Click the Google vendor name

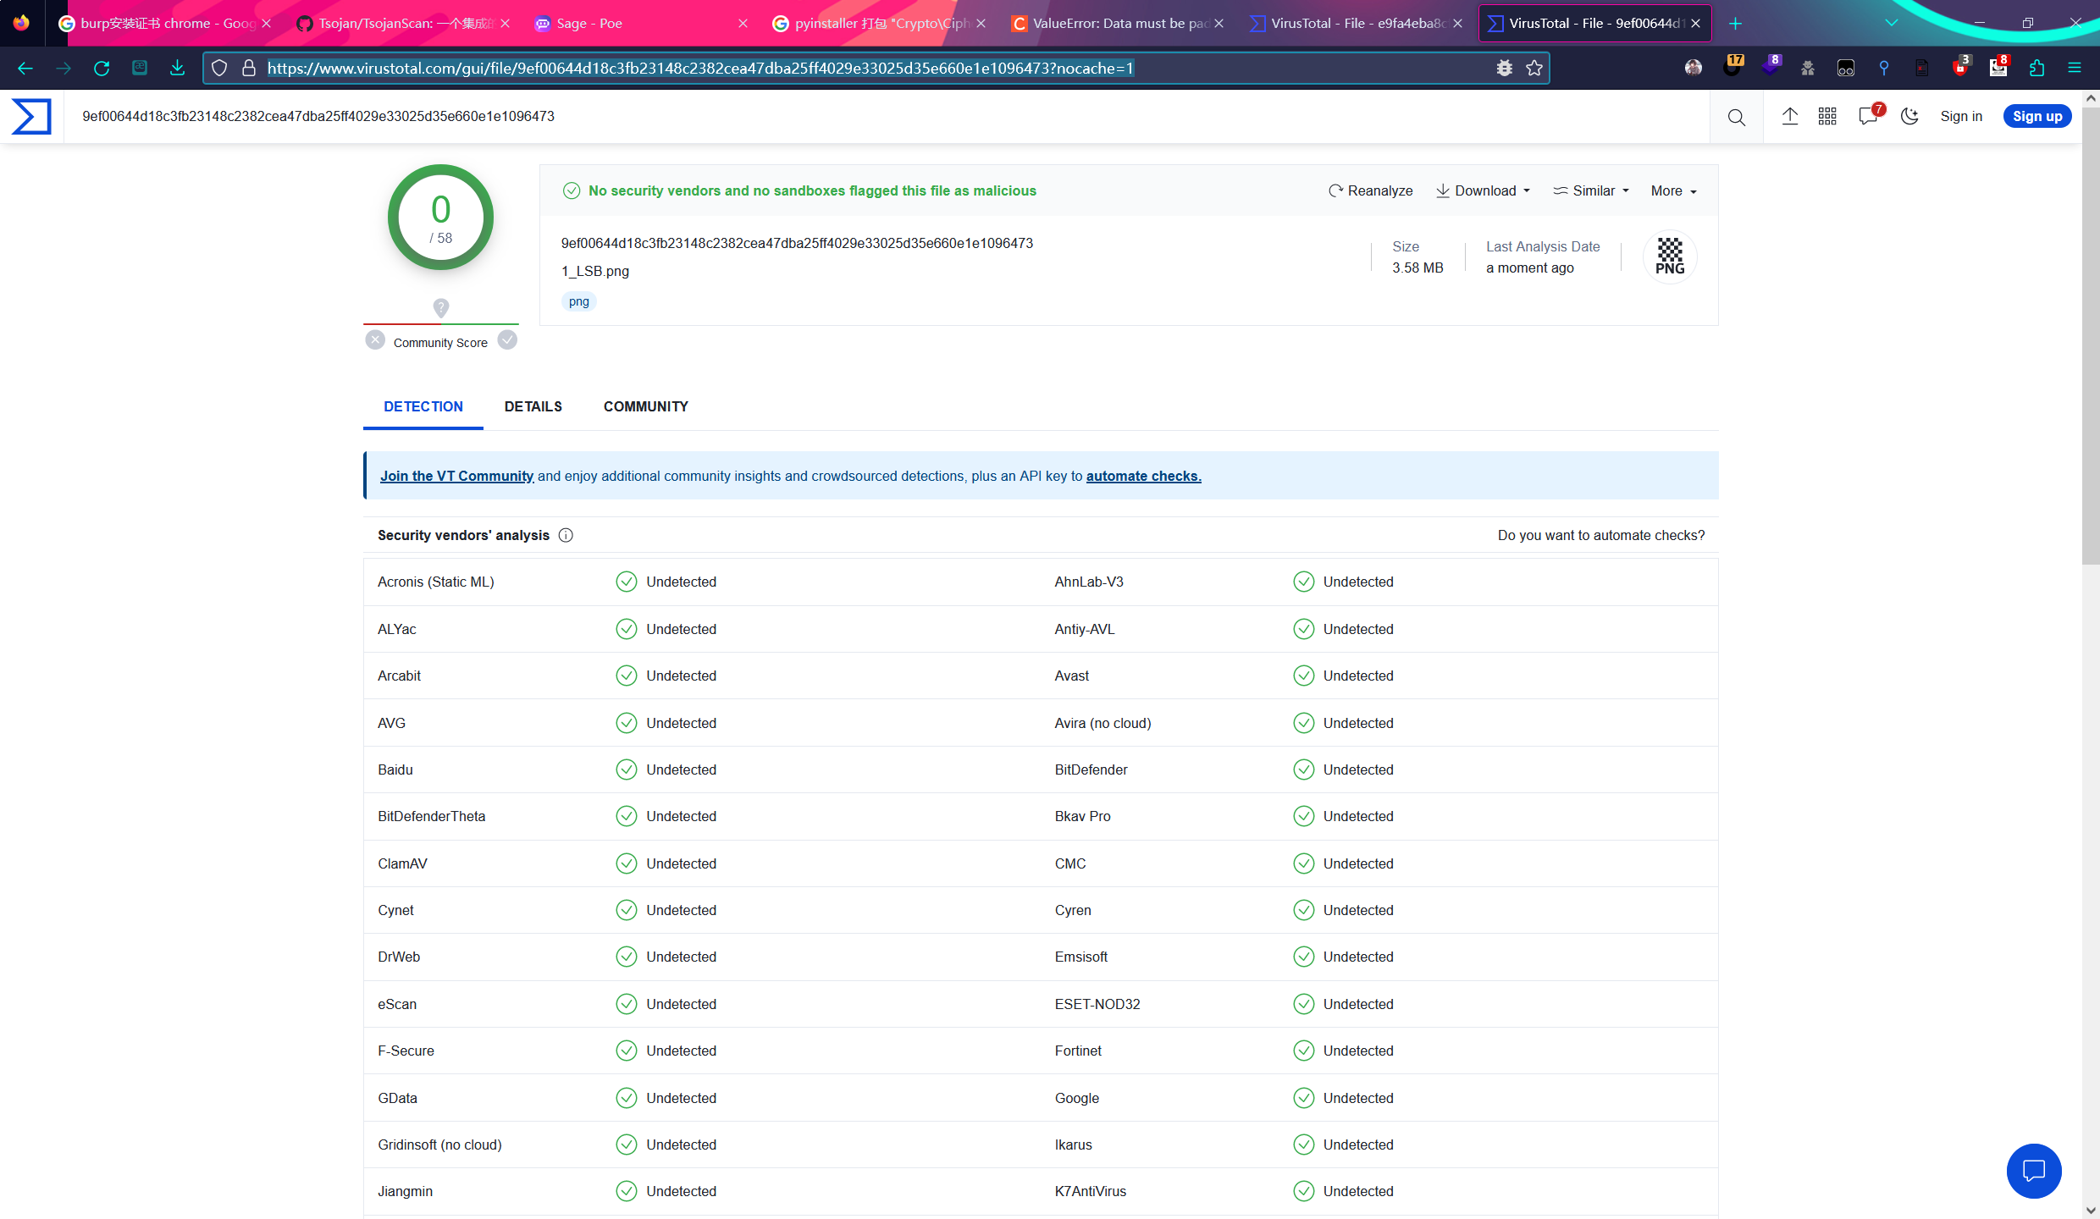tap(1077, 1098)
